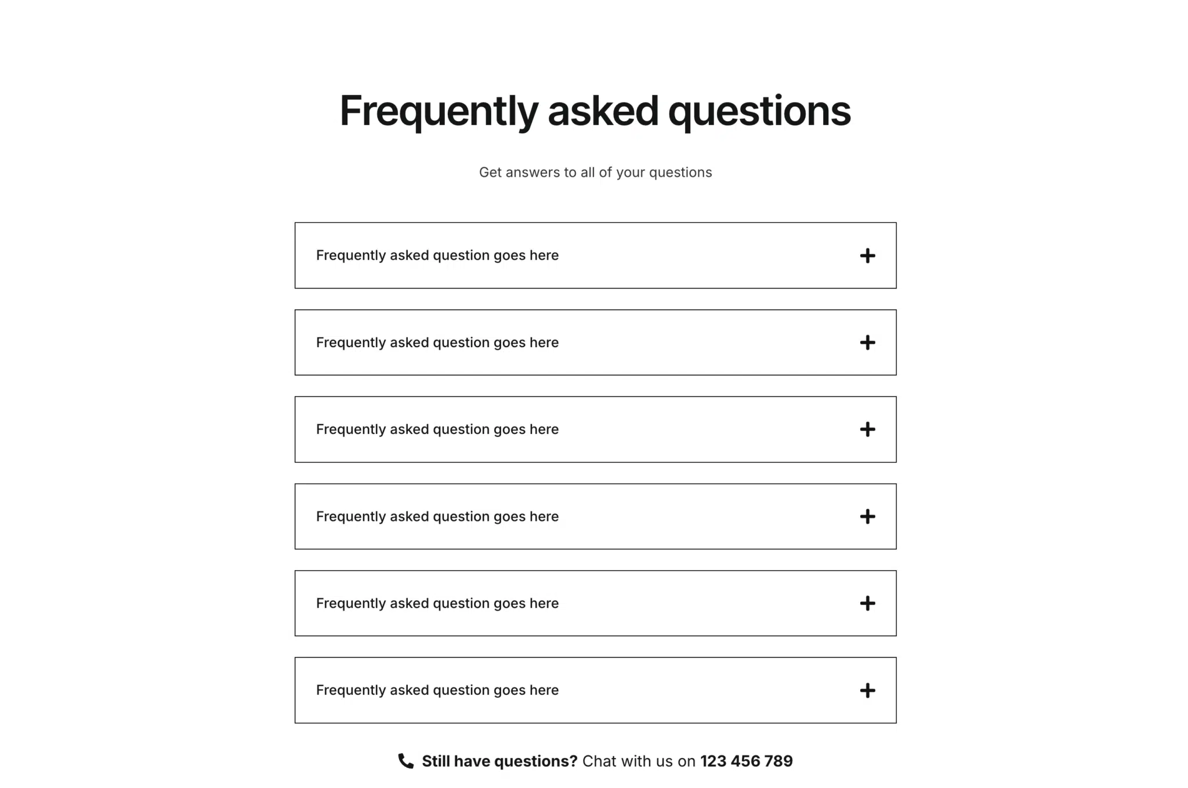Click the plus icon on the fourth FAQ item
This screenshot has height=788, width=1188.
pyautogui.click(x=867, y=516)
